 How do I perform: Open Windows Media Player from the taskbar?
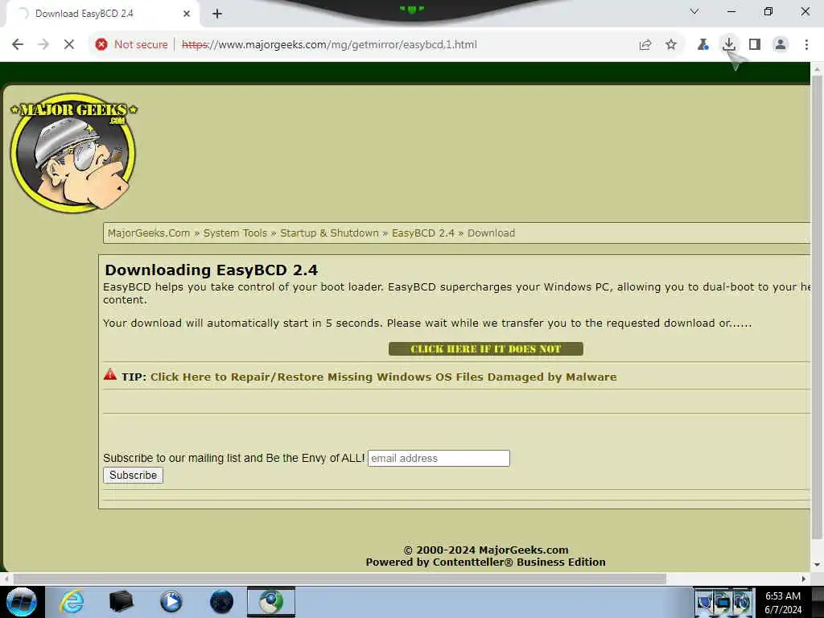(171, 602)
